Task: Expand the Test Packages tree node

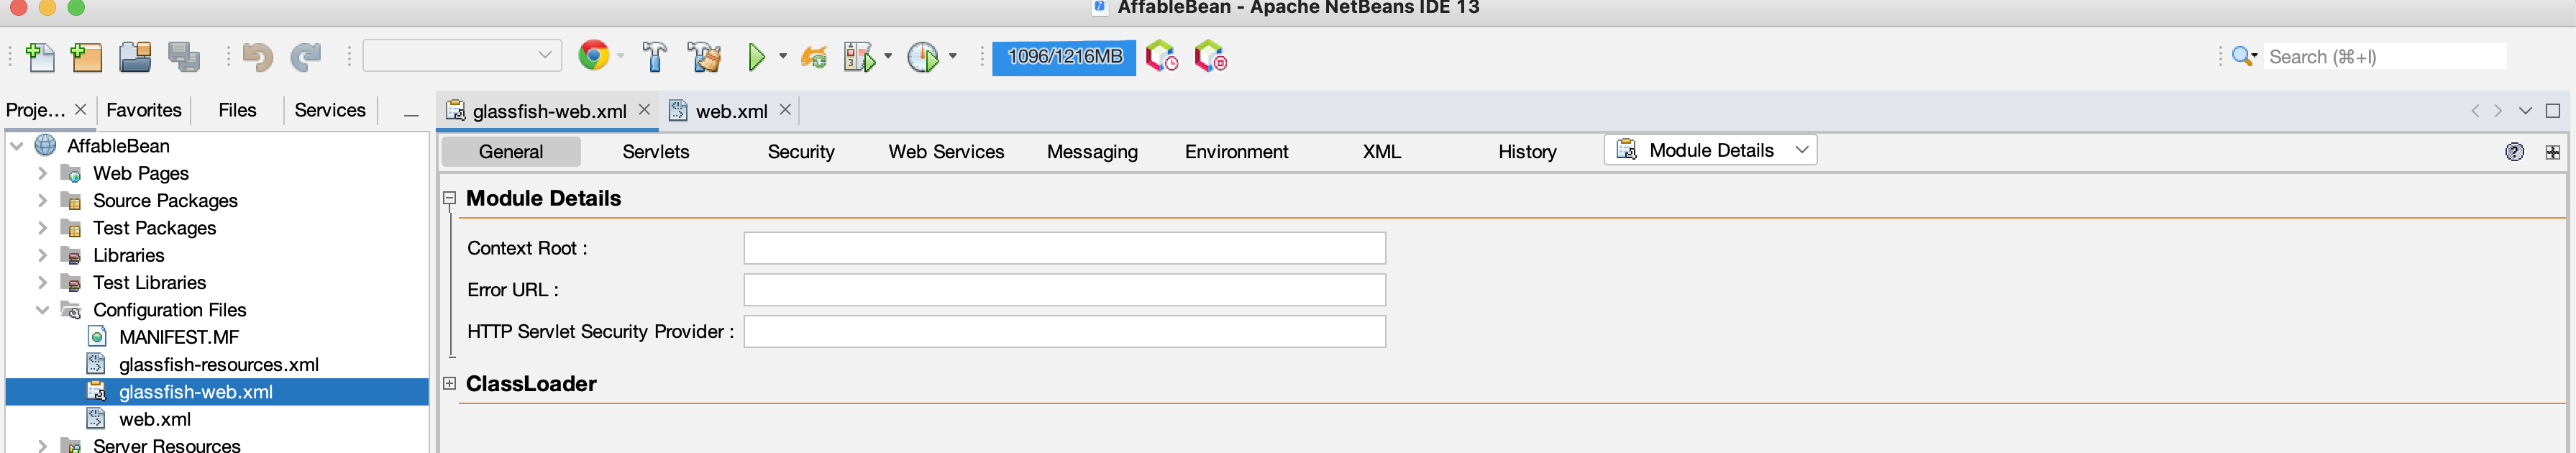Action: (x=42, y=228)
